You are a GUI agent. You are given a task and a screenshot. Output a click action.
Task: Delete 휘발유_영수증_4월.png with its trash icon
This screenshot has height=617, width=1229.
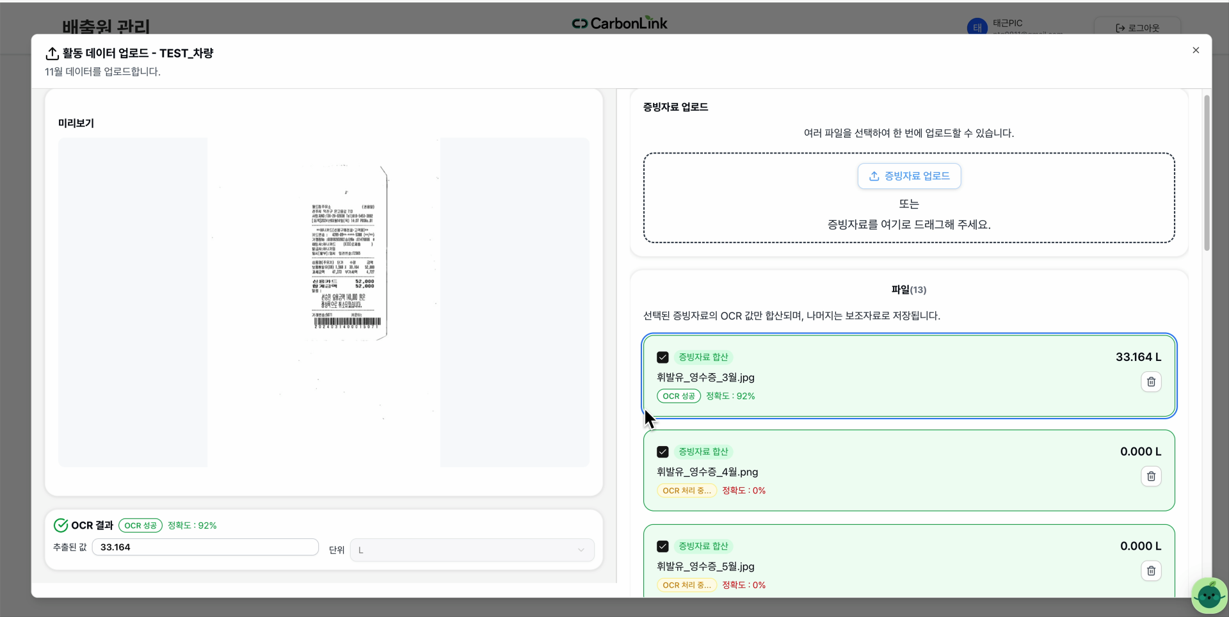(1150, 476)
